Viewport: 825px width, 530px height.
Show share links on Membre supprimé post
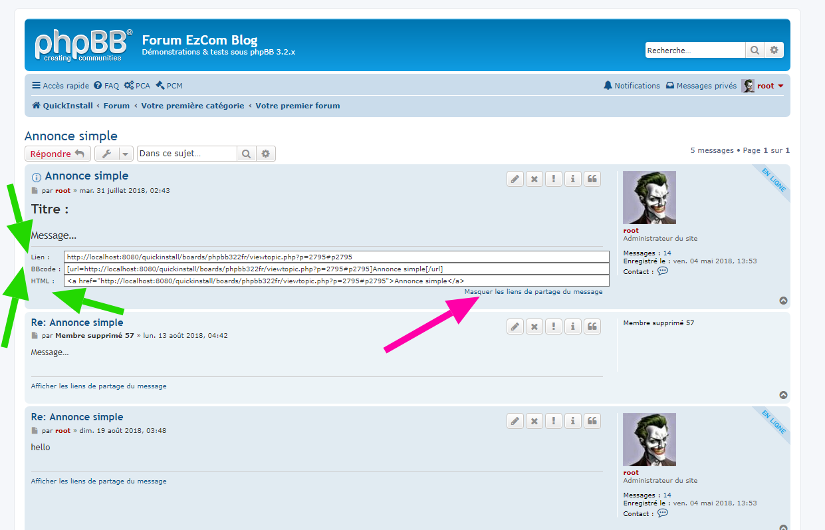[x=98, y=386]
